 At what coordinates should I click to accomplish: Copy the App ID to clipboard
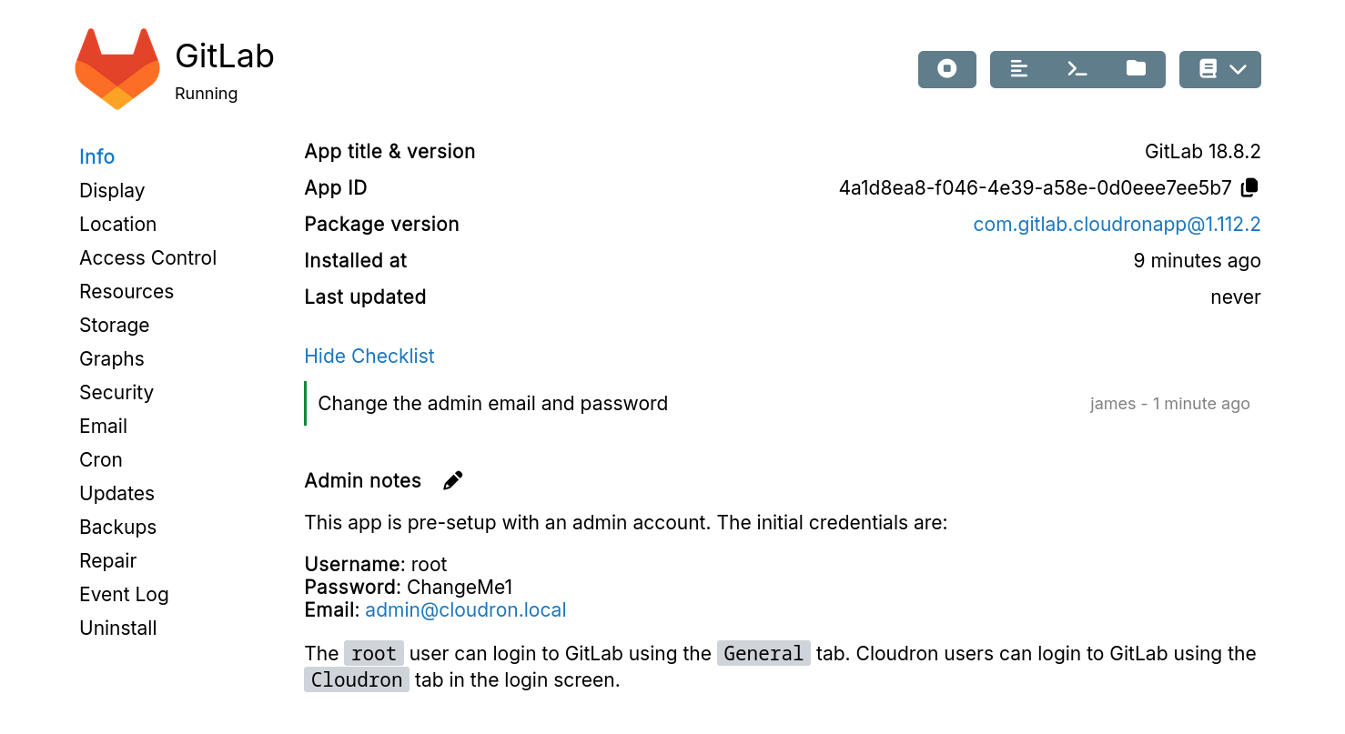1250,187
